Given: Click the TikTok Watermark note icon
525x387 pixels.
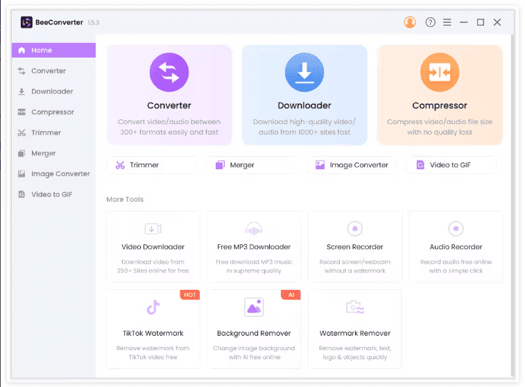Looking at the screenshot, I should tap(153, 307).
